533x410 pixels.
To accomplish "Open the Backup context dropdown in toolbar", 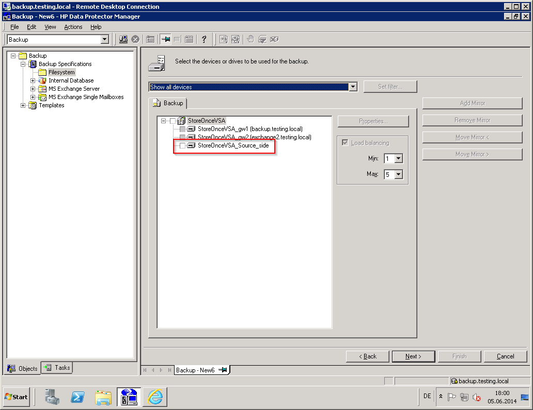I will click(x=105, y=39).
